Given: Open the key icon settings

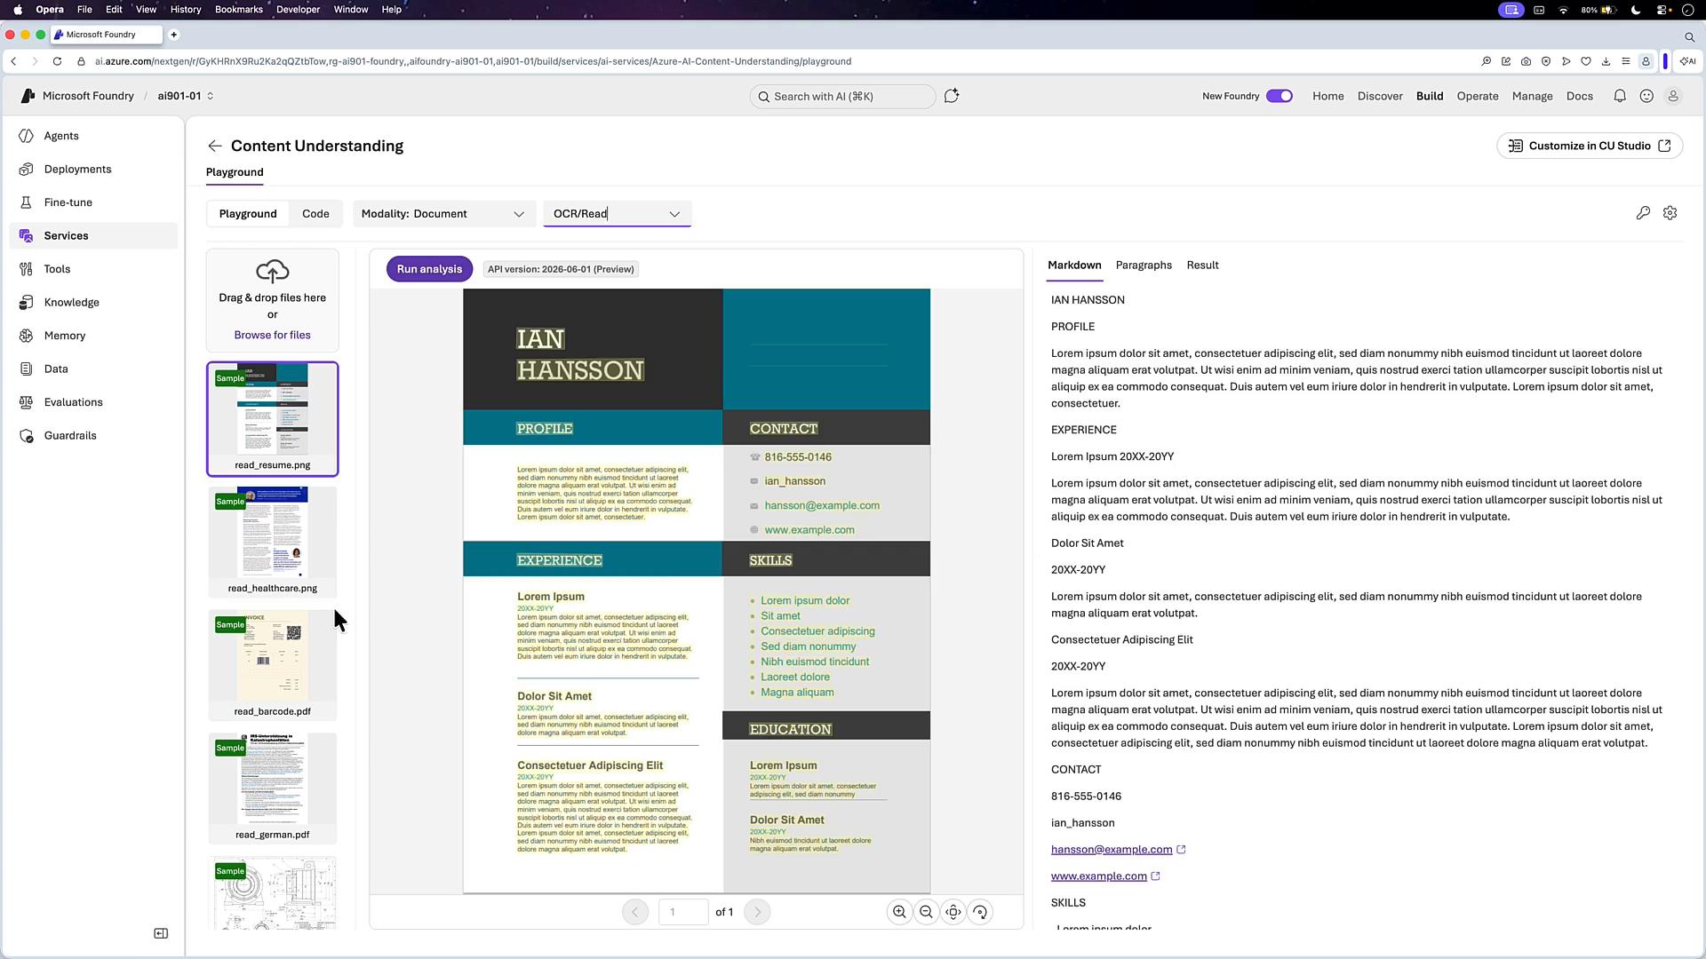Looking at the screenshot, I should pyautogui.click(x=1643, y=213).
